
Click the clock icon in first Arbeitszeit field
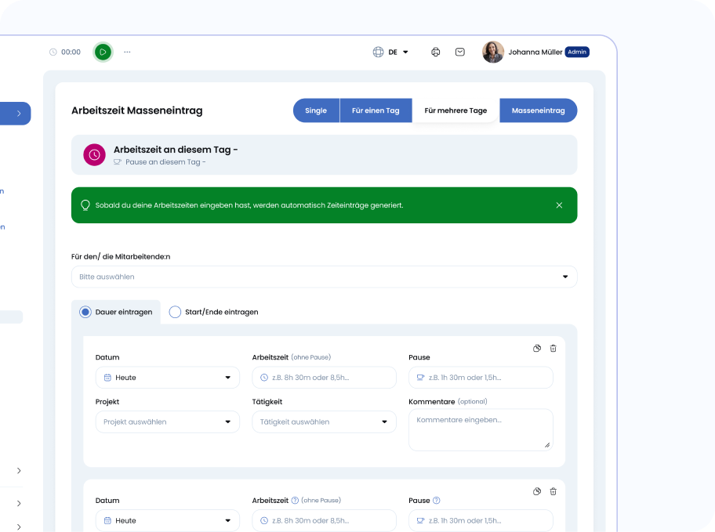coord(264,378)
